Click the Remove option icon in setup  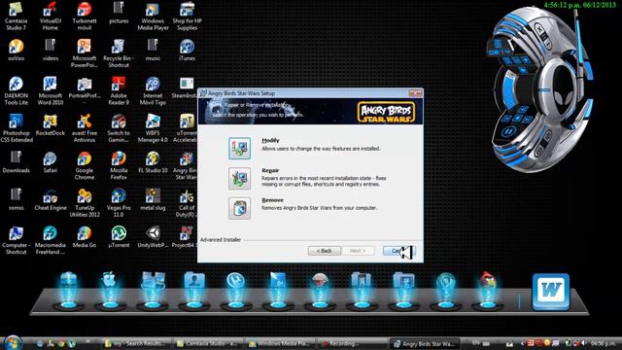click(x=239, y=208)
